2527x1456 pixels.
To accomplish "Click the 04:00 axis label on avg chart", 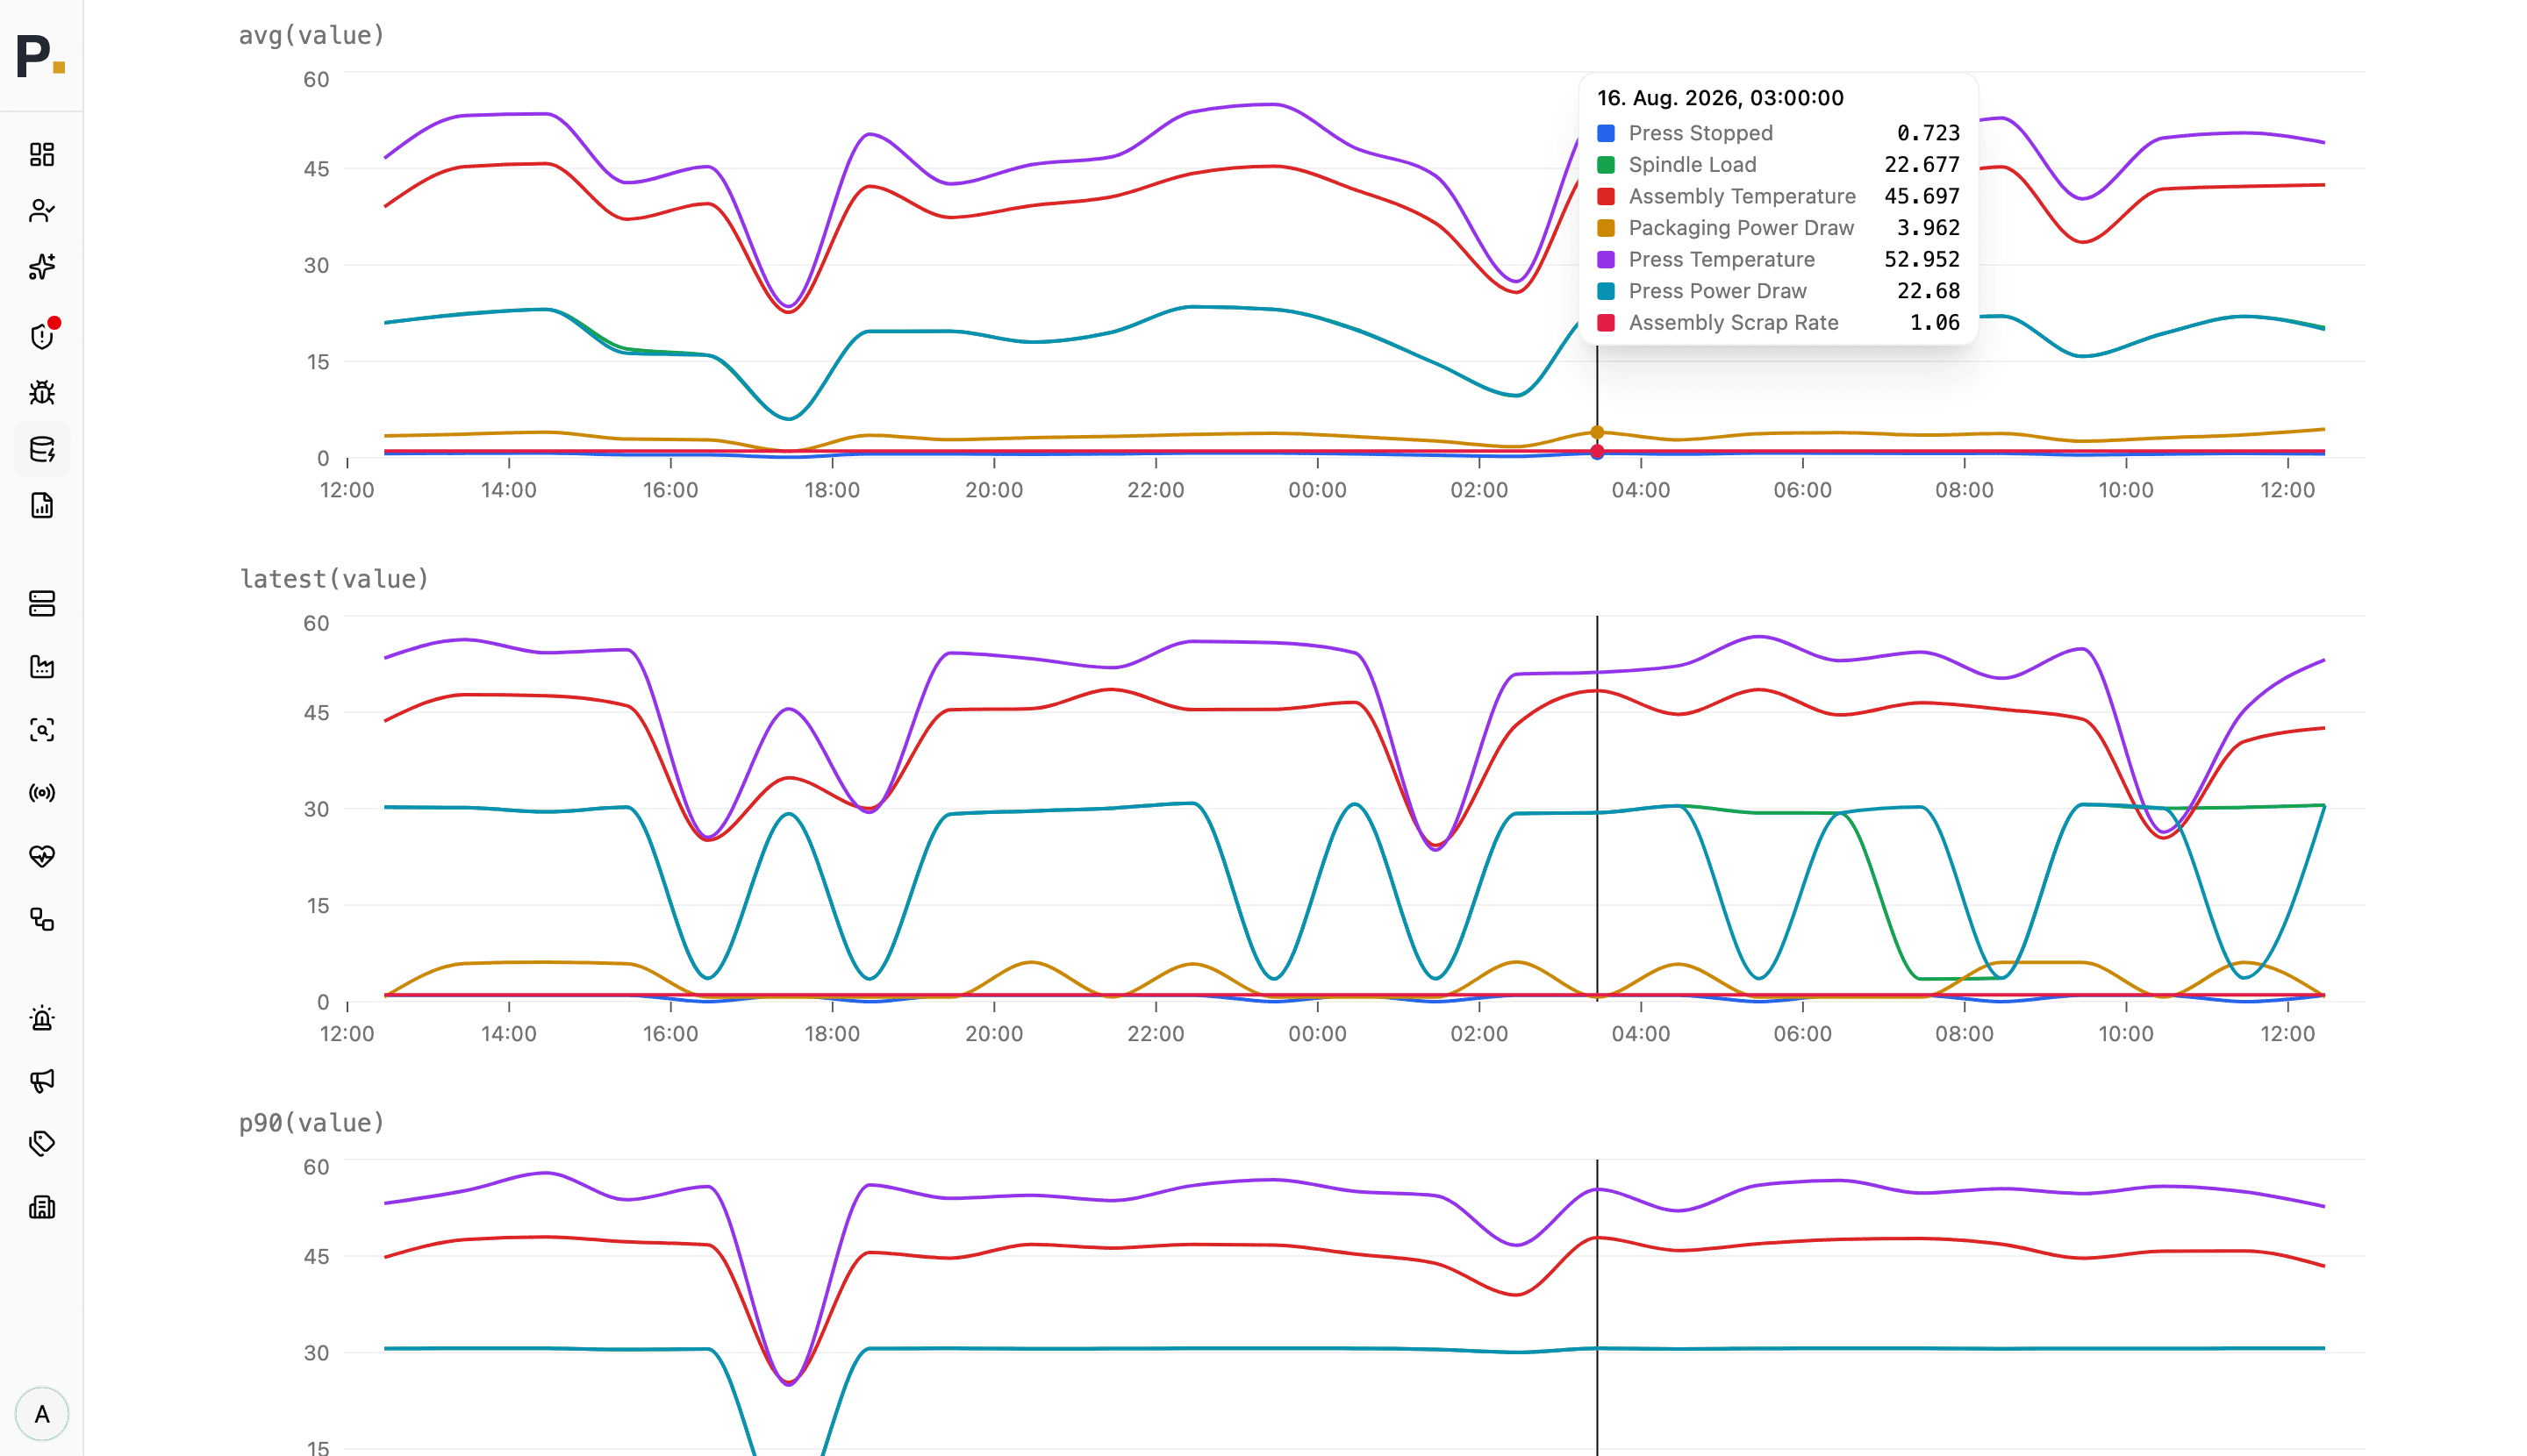I will coord(1641,491).
